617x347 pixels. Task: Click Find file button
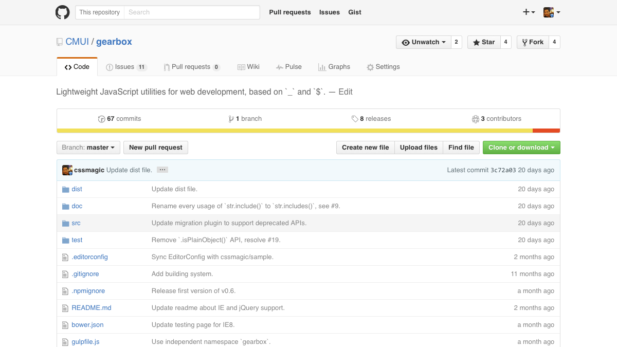pyautogui.click(x=461, y=148)
